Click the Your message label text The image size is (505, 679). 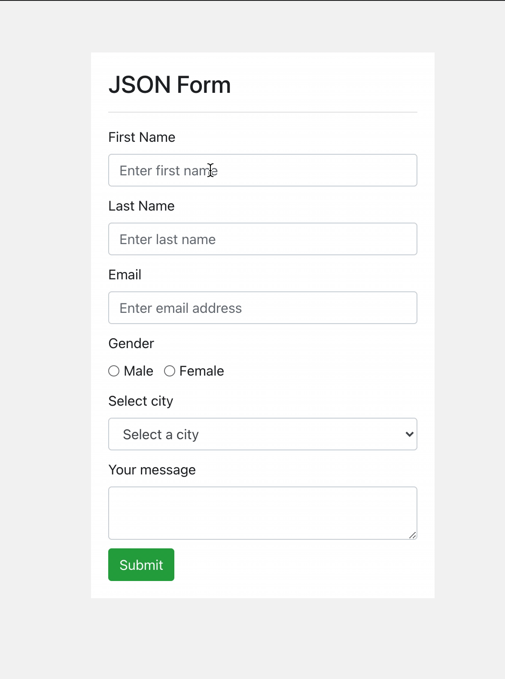152,470
